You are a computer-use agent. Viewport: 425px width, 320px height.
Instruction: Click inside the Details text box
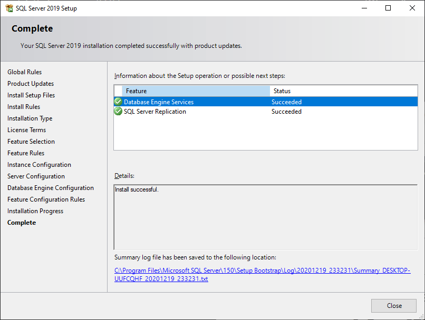(265, 217)
